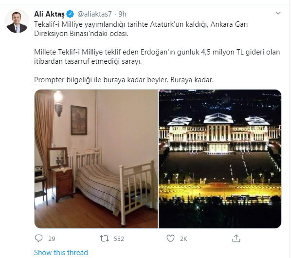The width and height of the screenshot is (291, 258).
Task: Click the blue verified badge
Action: (70, 14)
